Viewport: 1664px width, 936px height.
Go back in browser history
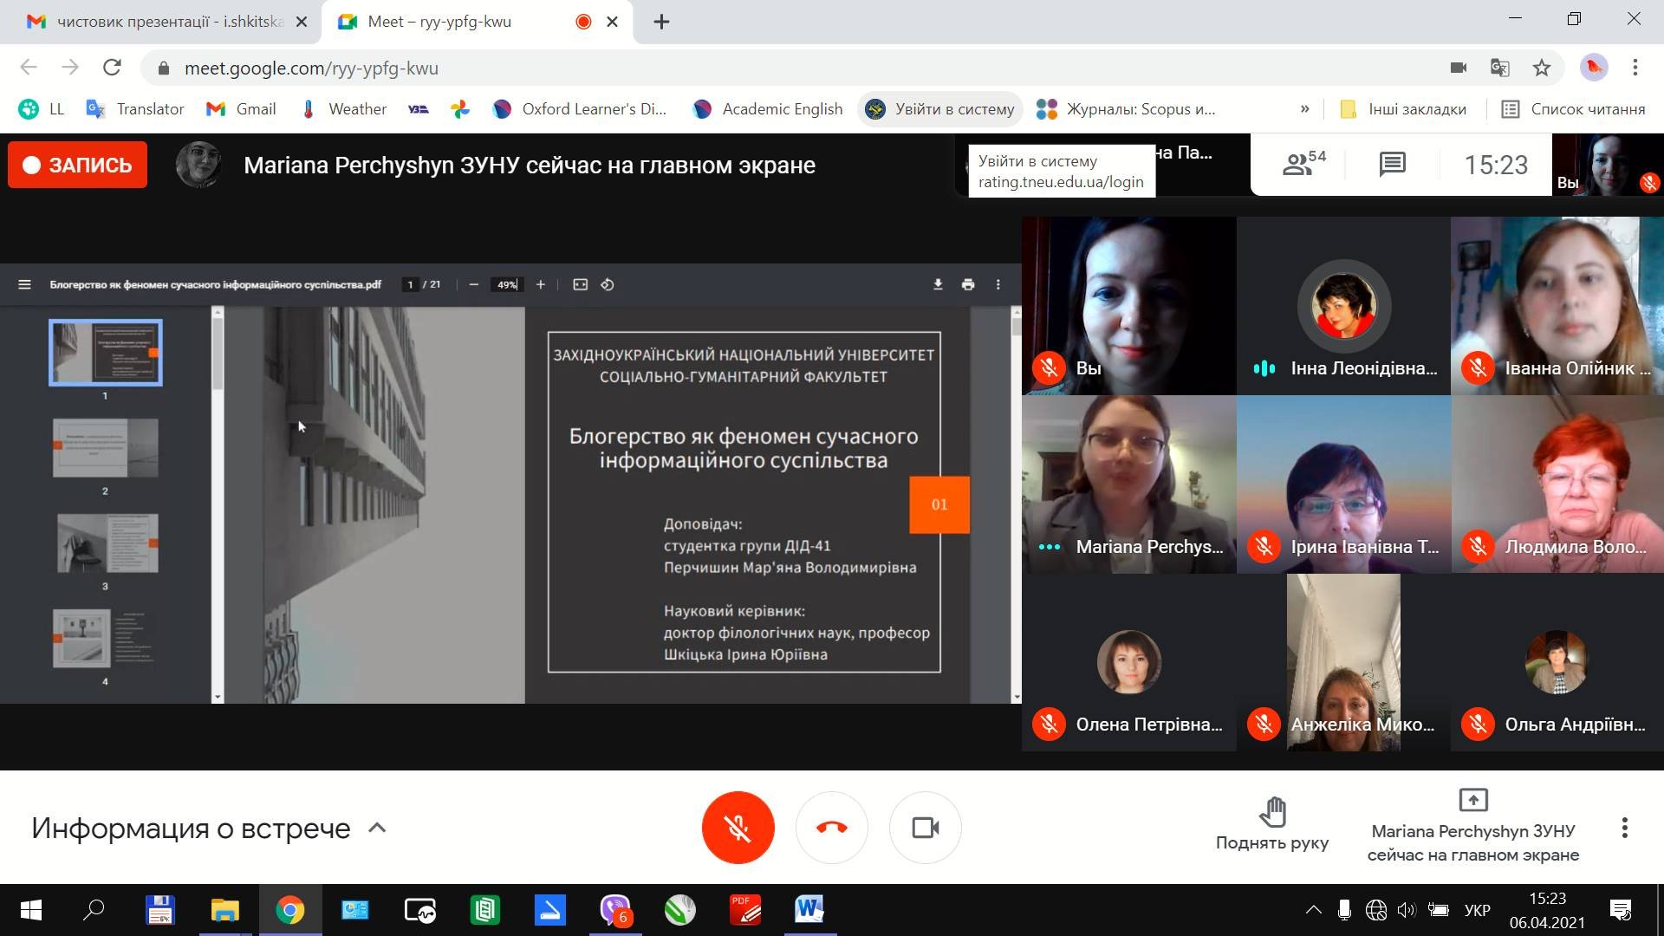[x=29, y=68]
